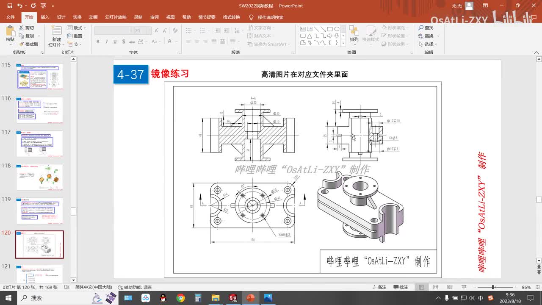This screenshot has height=305, width=542.
Task: Cut selection with 剪切 scissors
Action: (26, 28)
